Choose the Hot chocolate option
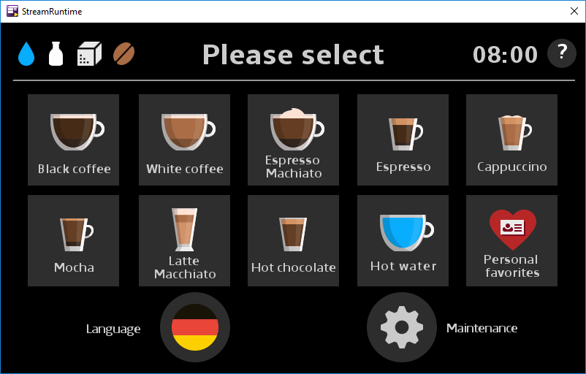The height and width of the screenshot is (374, 586). pyautogui.click(x=294, y=240)
